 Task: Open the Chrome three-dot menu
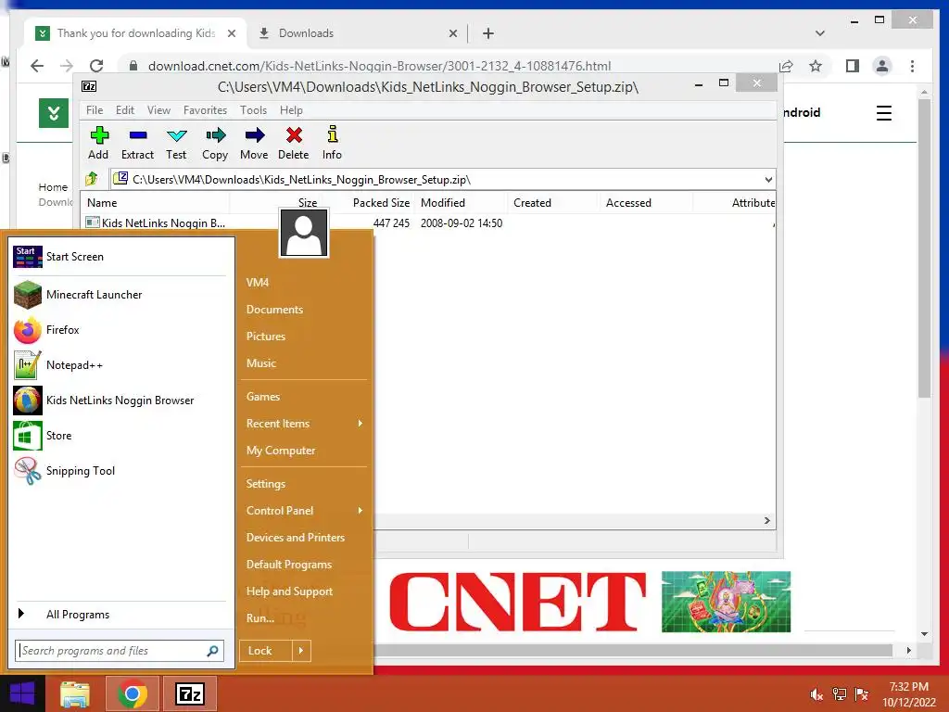click(912, 66)
